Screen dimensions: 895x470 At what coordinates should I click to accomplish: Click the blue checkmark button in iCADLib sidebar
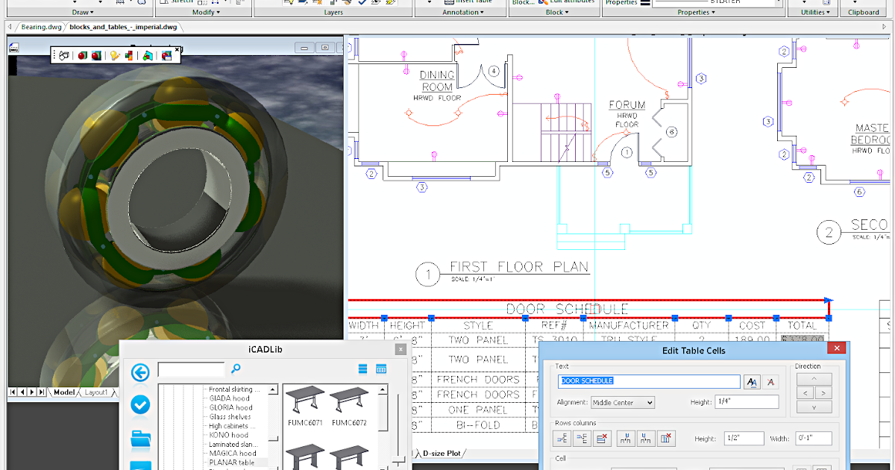click(139, 405)
